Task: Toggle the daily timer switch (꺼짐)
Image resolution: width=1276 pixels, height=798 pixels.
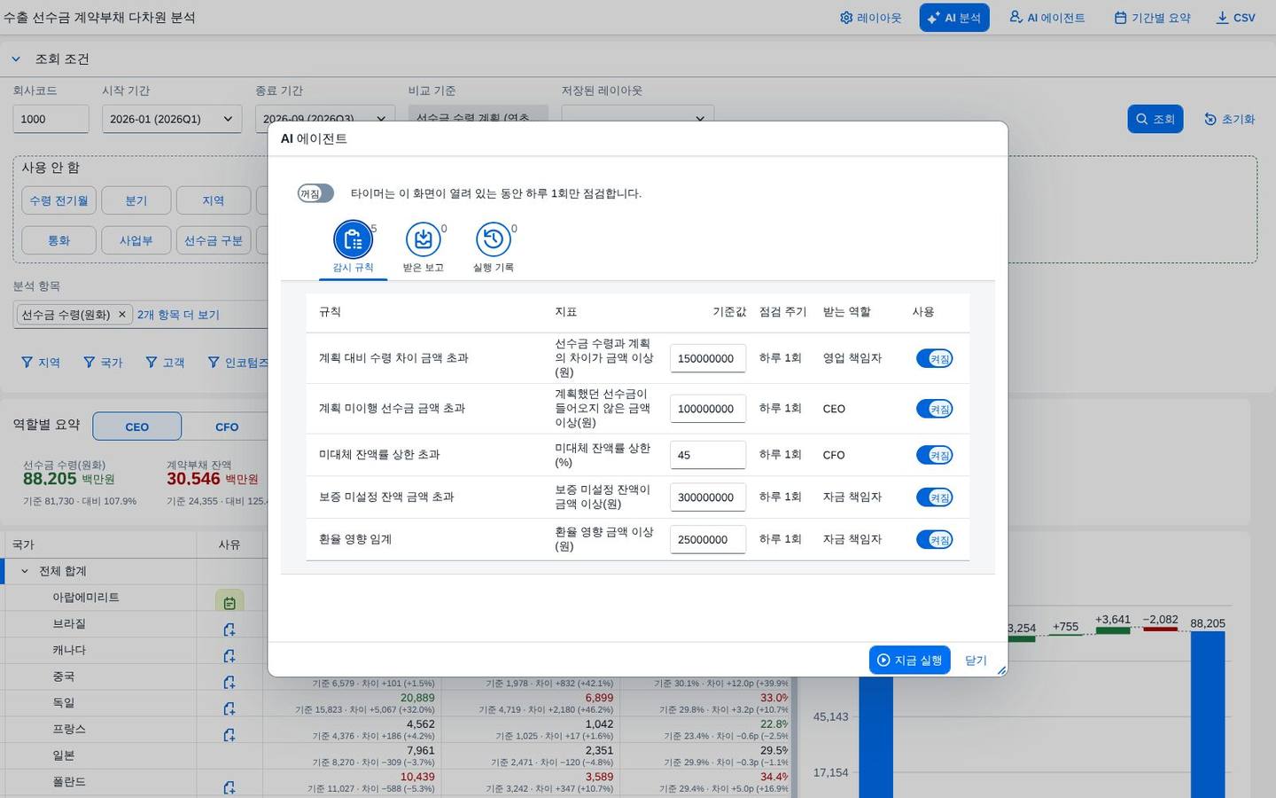Action: tap(315, 193)
